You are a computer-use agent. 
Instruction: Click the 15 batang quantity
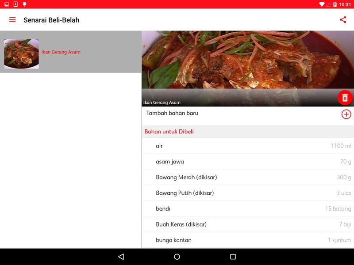pos(338,208)
